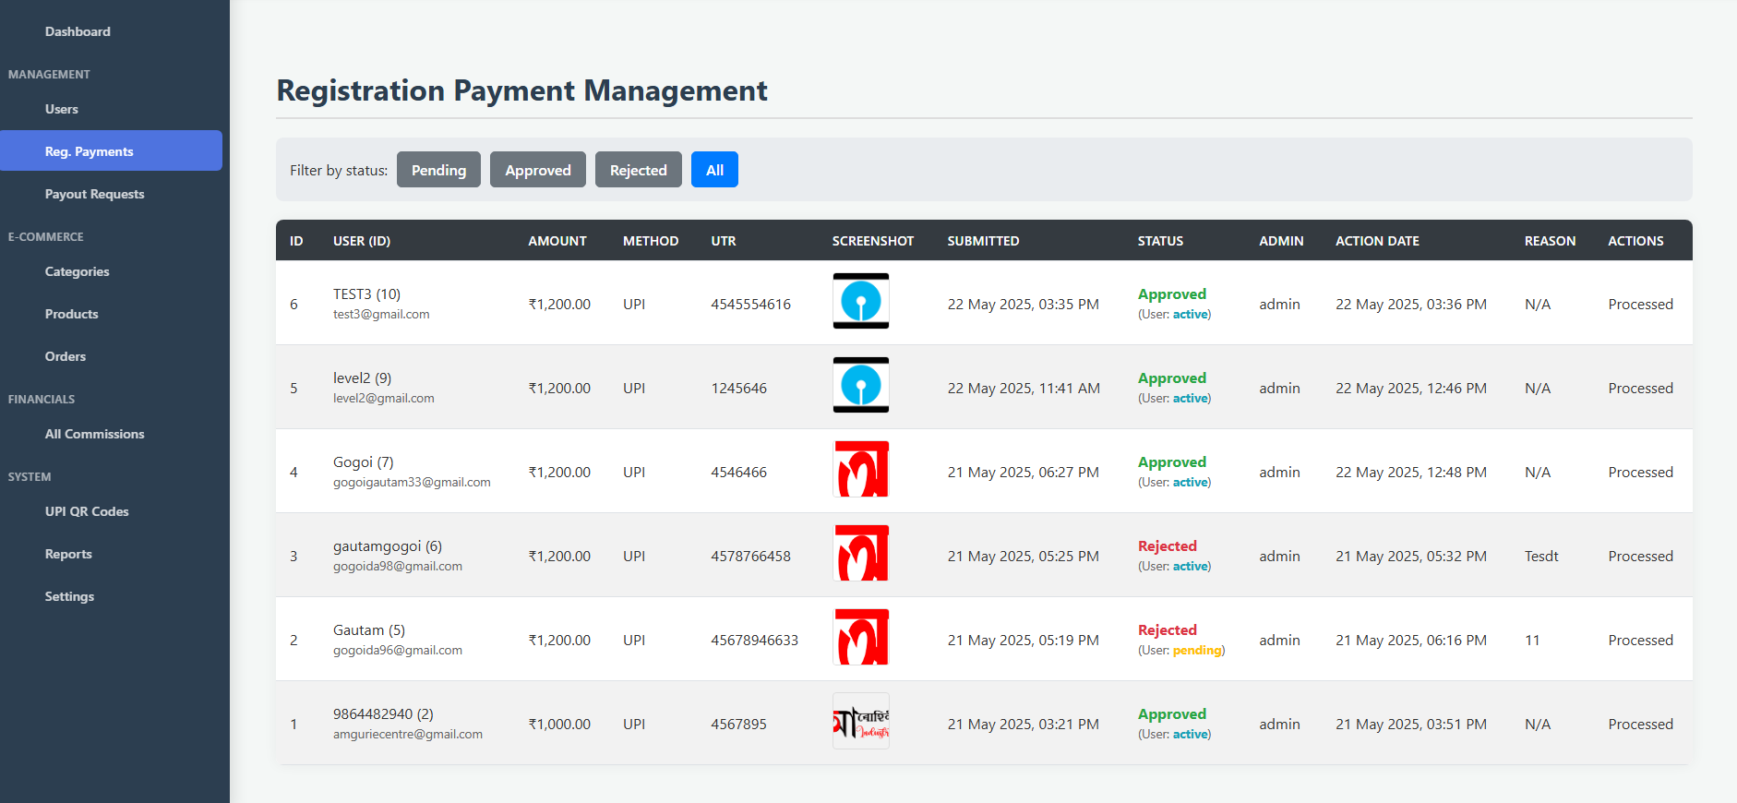Viewport: 1737px width, 803px height.
Task: Open UPI QR Codes page
Action: [x=87, y=511]
